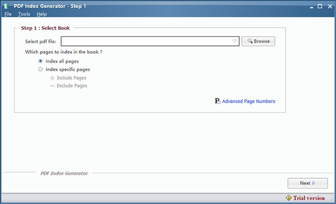Select the Index all pages radio button
336x204 pixels.
40,61
